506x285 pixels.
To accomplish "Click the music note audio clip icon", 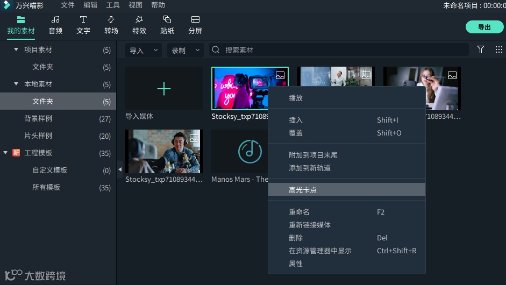I will [x=250, y=152].
